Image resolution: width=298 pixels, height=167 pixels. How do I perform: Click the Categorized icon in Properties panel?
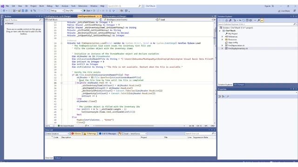click(x=219, y=96)
